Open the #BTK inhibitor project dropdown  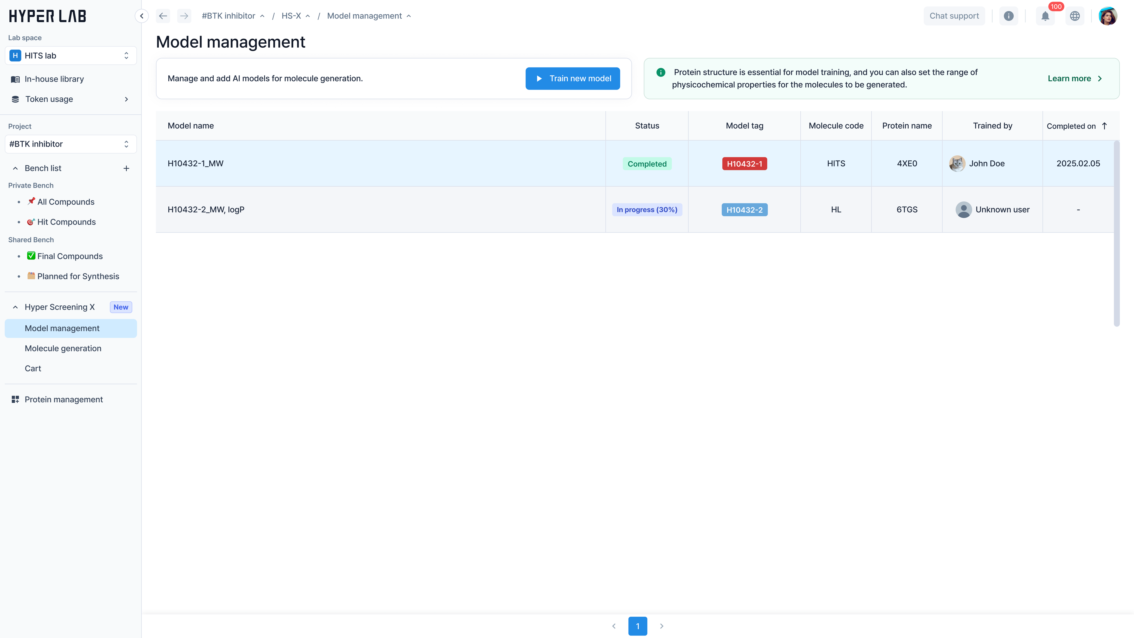[x=70, y=144]
